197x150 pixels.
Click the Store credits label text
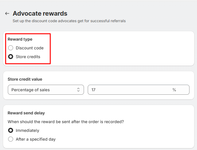point(28,57)
